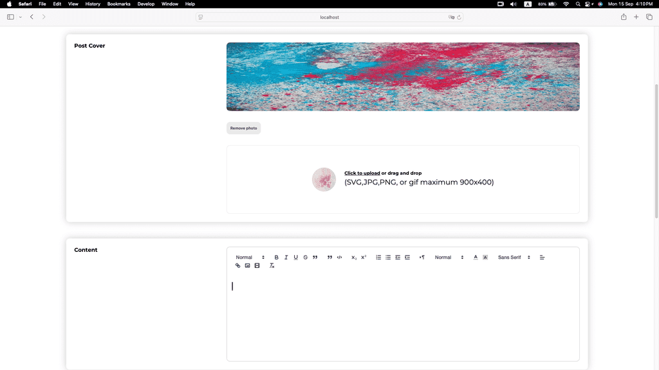This screenshot has height=370, width=659.
Task: Click the Click to upload link
Action: pos(362,173)
